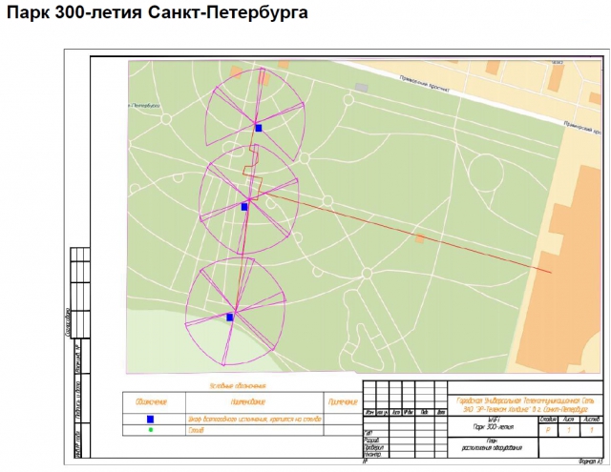The image size is (611, 472).
Task: Click the План label in title block
Action: [492, 441]
